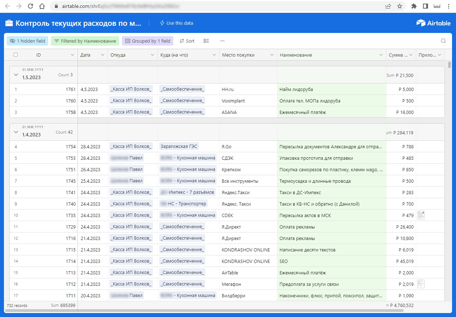Select the HH.ru cell
456x317 pixels.
point(248,89)
